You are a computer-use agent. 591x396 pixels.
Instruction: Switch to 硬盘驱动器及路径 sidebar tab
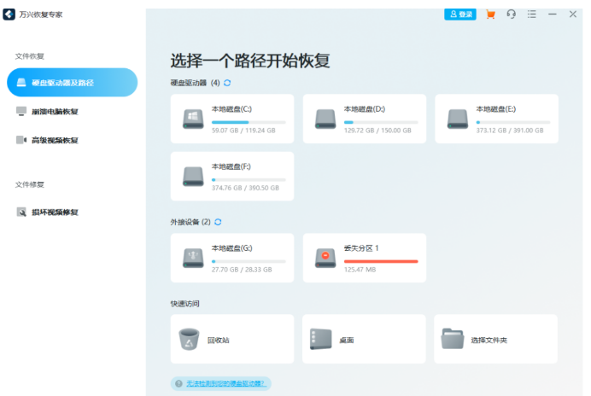[72, 83]
